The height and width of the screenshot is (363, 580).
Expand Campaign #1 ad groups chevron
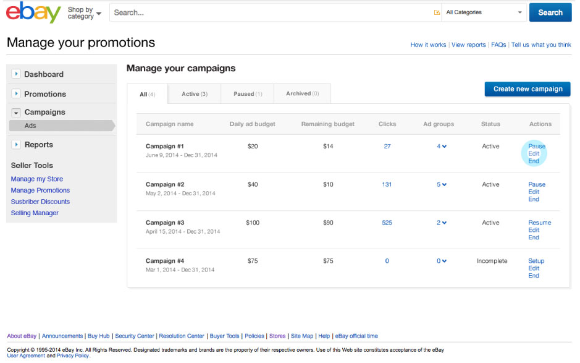click(x=445, y=147)
